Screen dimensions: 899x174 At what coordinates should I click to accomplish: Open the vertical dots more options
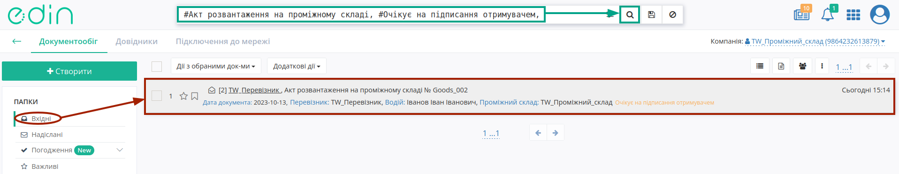tap(822, 66)
